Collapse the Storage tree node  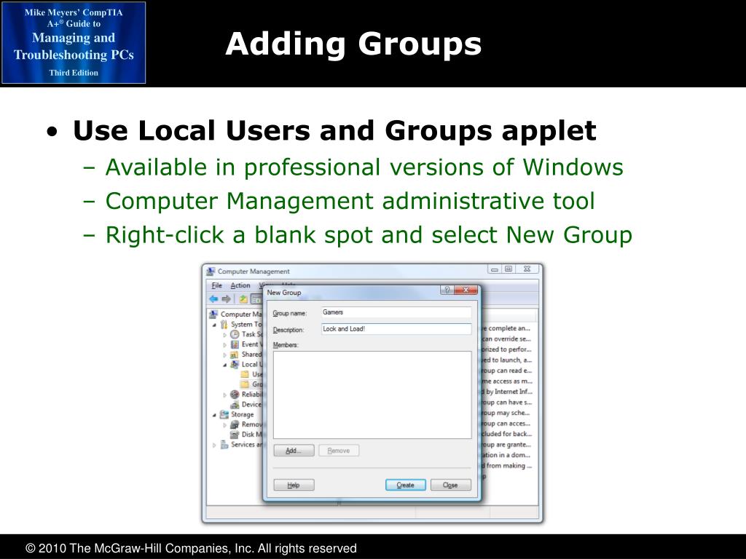pyautogui.click(x=215, y=415)
